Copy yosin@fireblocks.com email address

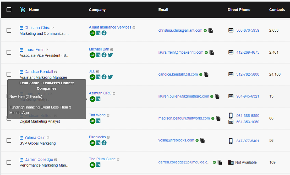pos(203,140)
